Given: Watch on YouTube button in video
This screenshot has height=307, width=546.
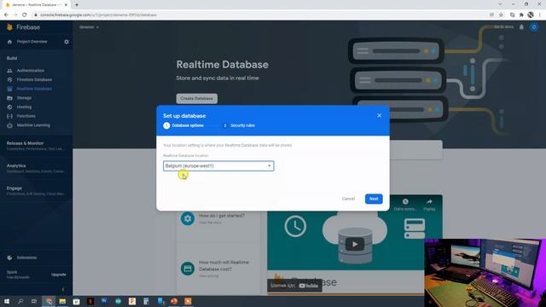Looking at the screenshot, I should coord(294,286).
